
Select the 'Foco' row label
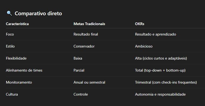pyautogui.click(x=10, y=34)
